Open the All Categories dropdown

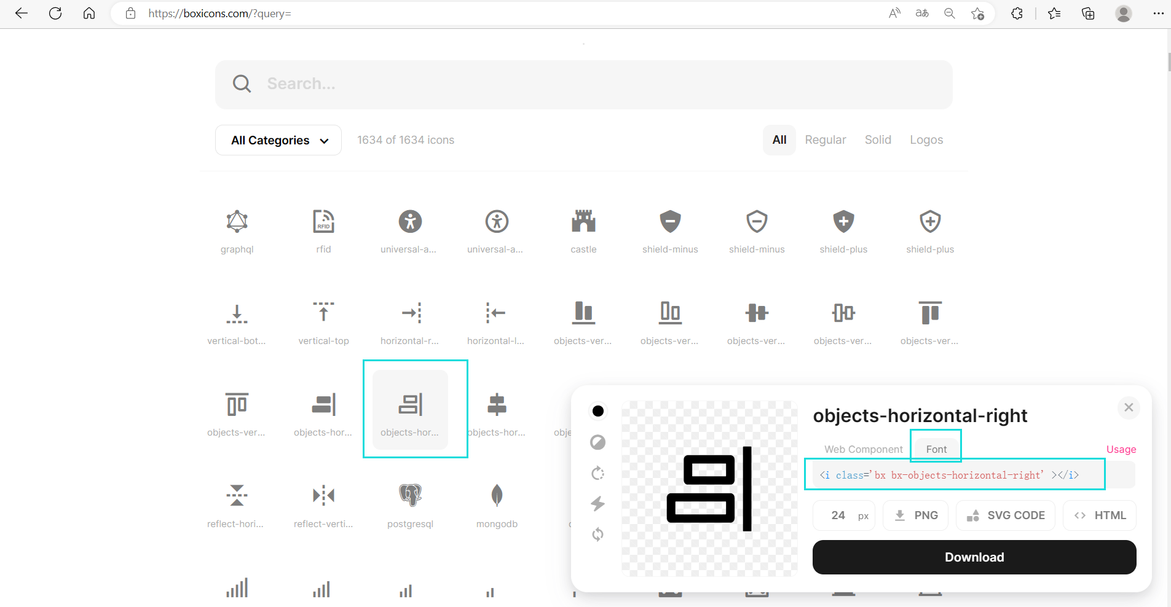click(278, 141)
